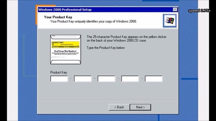Go back with the Back button

[x=119, y=107]
